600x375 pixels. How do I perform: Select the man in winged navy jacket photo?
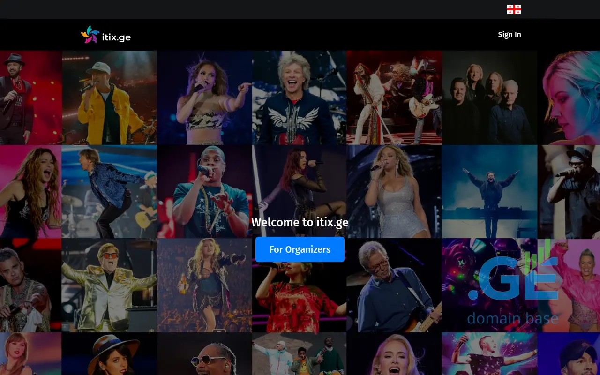tap(299, 97)
